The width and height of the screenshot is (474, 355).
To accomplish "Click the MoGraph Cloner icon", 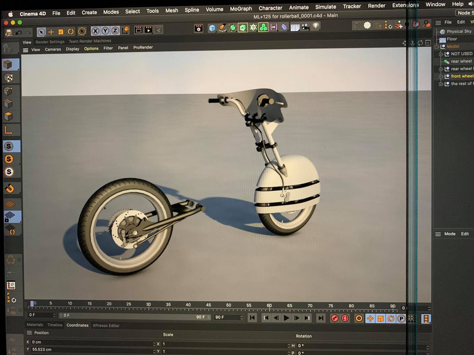I will tap(263, 27).
